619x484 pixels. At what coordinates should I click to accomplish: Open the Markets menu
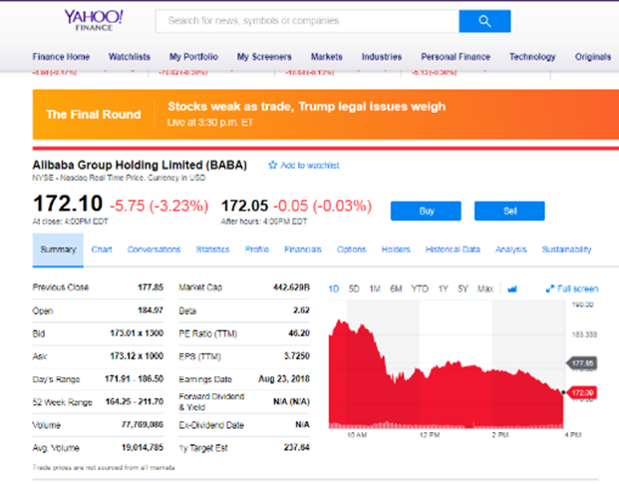pos(327,57)
